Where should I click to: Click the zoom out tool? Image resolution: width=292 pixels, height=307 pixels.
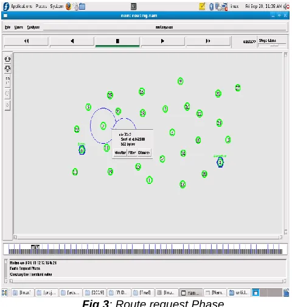tap(7, 69)
